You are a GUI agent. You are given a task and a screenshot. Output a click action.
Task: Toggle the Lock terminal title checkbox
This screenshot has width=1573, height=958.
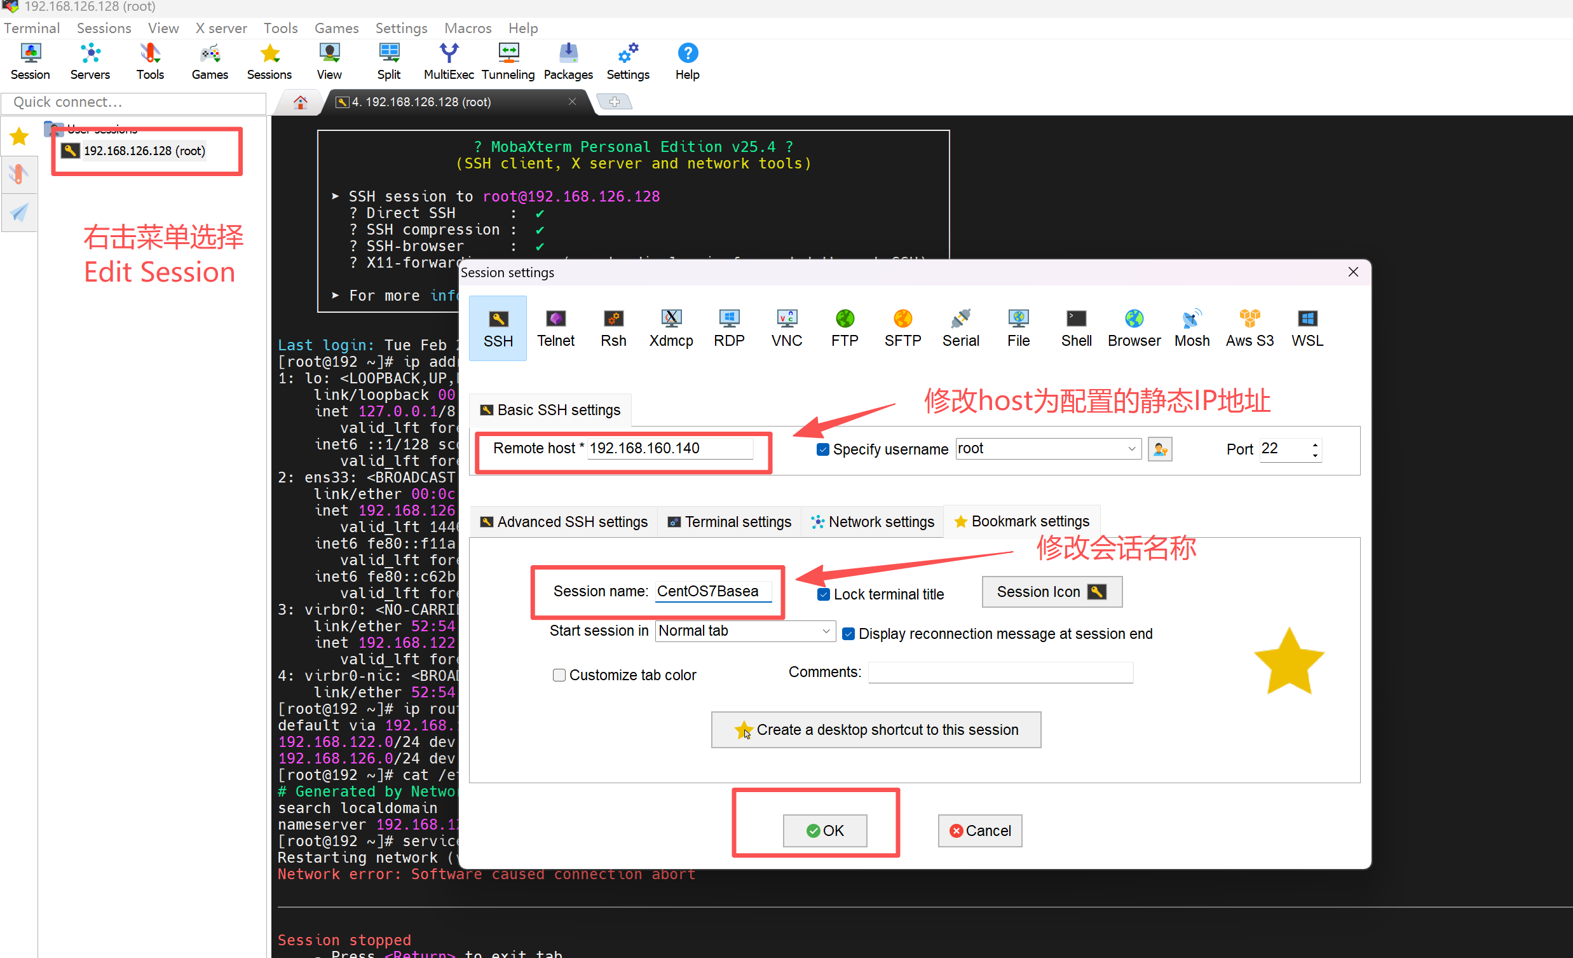824,594
